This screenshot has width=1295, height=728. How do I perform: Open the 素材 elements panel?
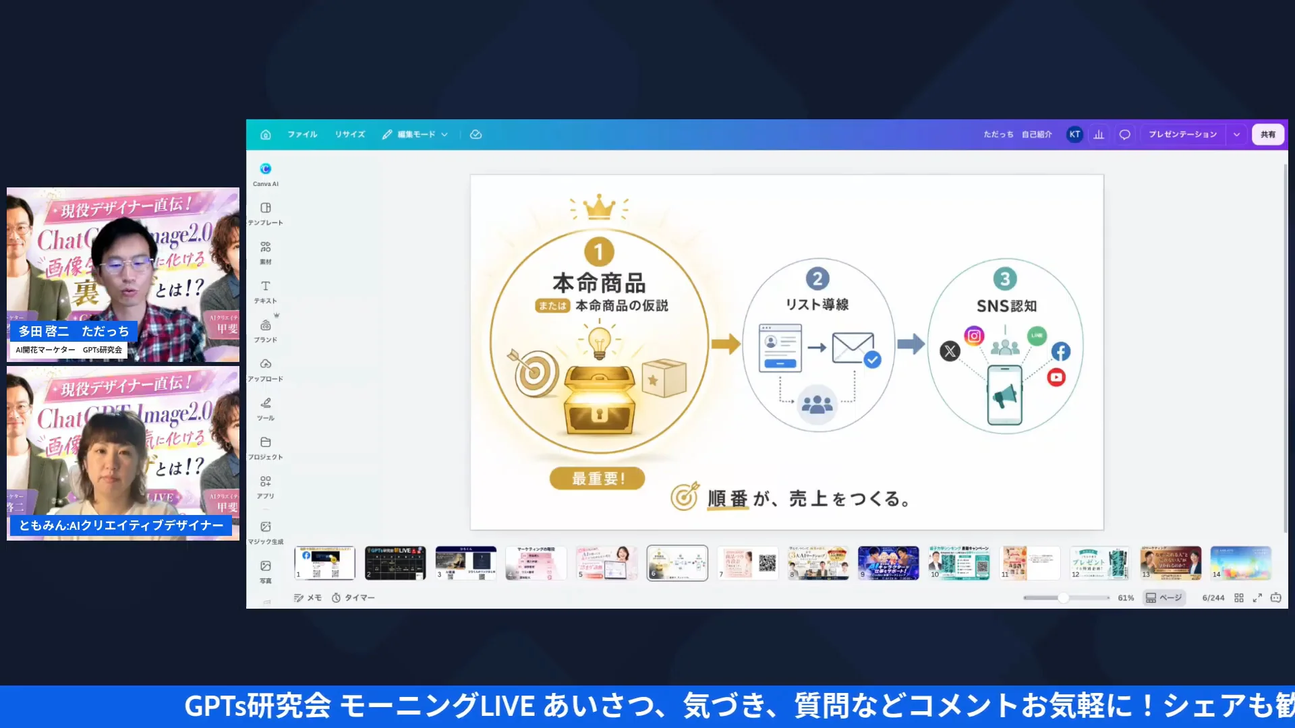(266, 252)
